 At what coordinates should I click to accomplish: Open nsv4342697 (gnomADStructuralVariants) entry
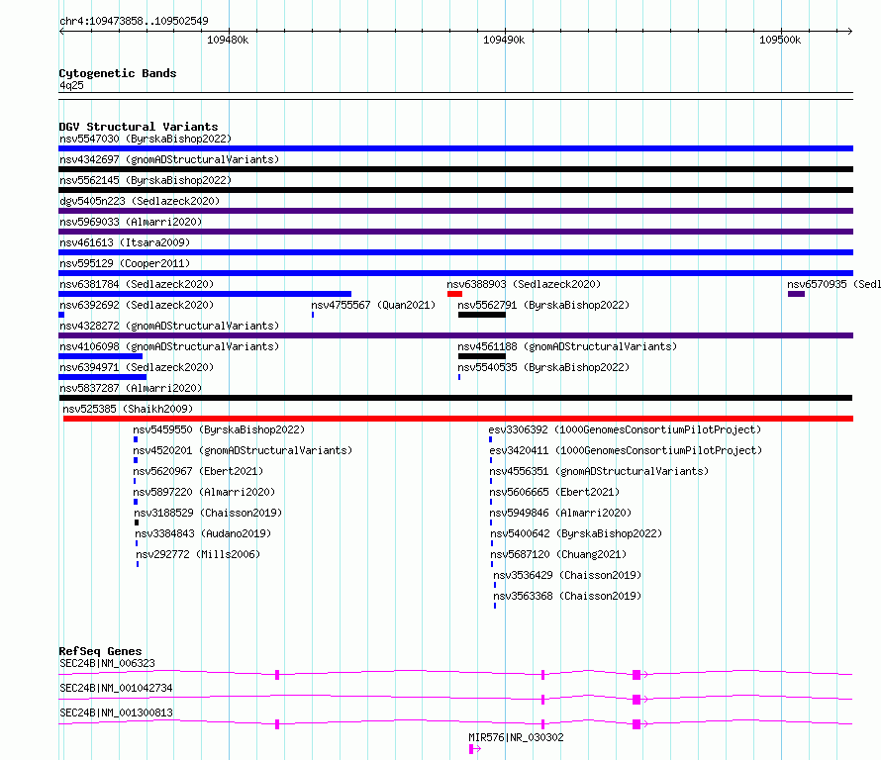pyautogui.click(x=169, y=159)
